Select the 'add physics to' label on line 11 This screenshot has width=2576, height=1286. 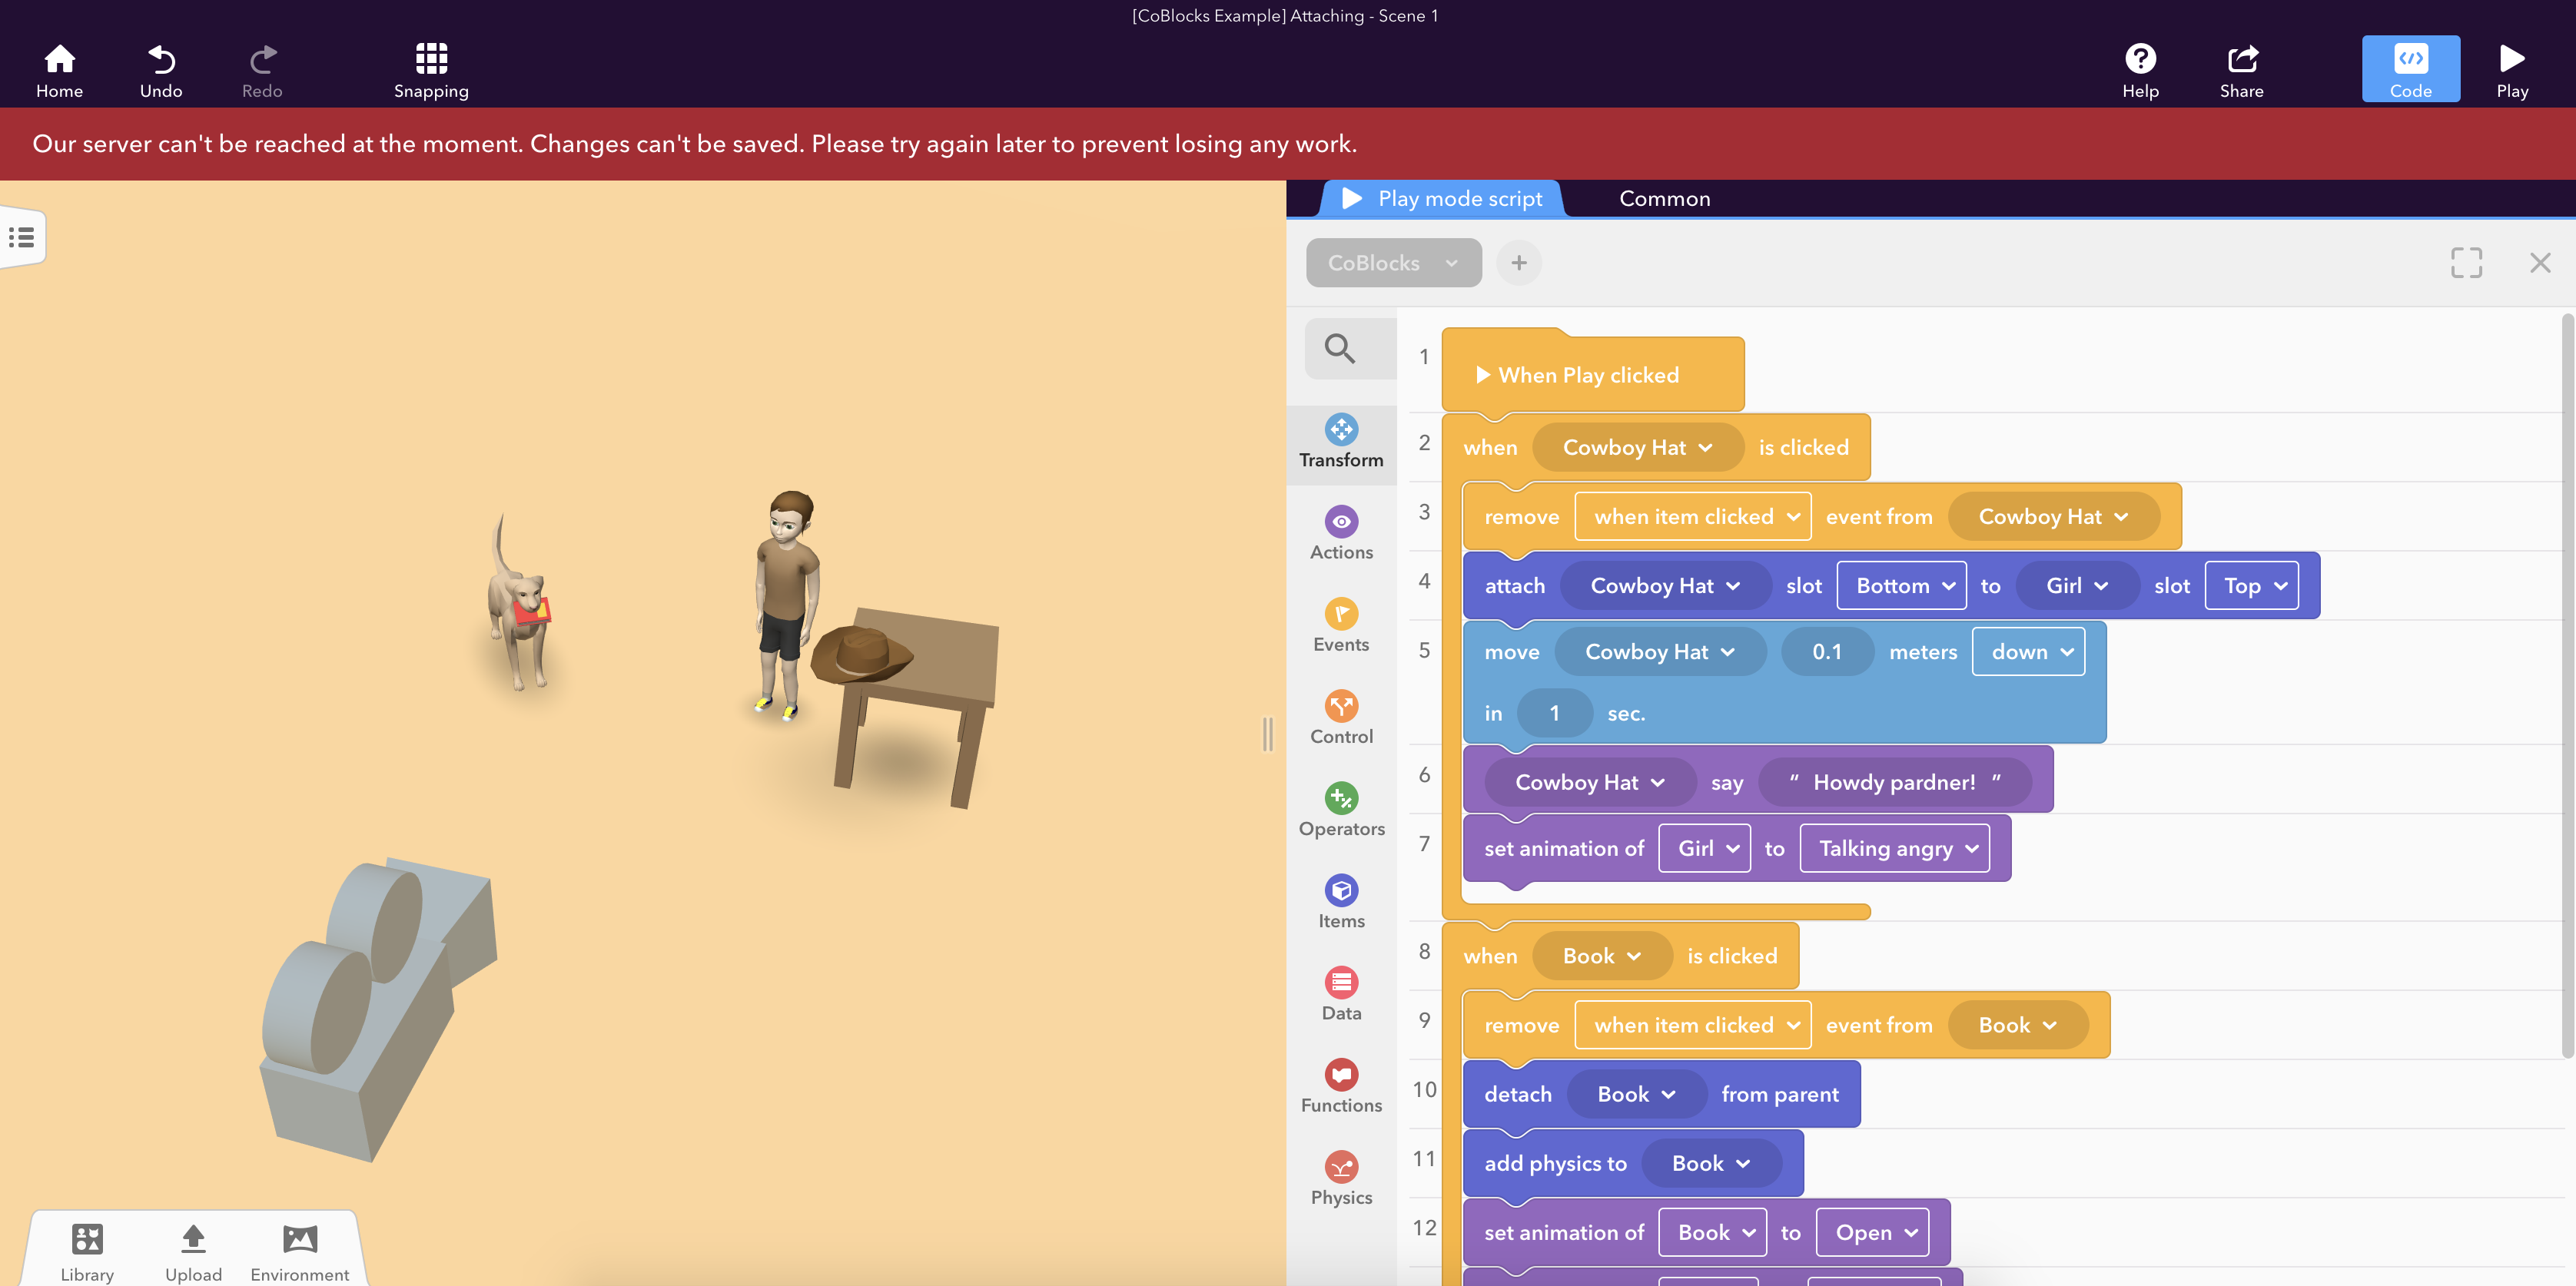tap(1555, 1163)
